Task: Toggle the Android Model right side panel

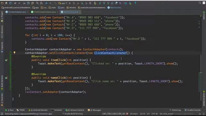Action: tap(204, 98)
